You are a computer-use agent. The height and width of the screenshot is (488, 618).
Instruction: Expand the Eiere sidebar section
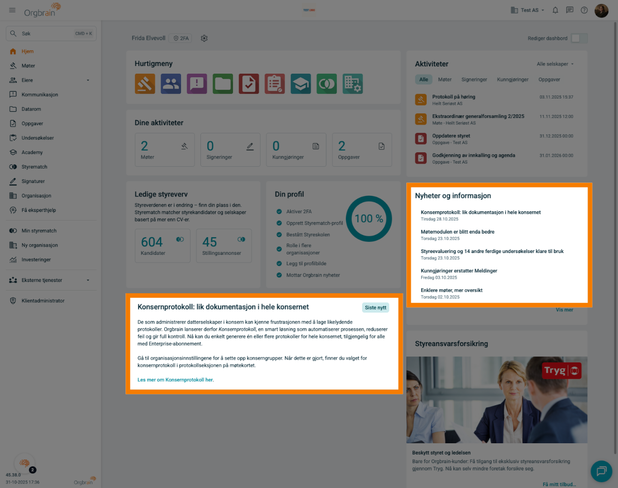click(x=51, y=80)
